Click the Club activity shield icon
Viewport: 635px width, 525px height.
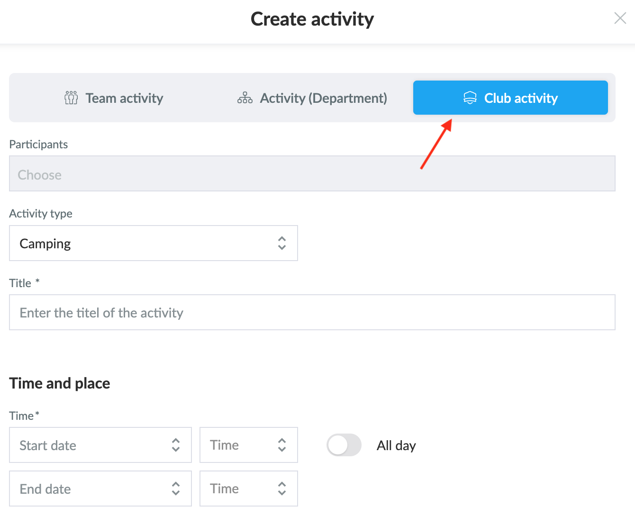[x=470, y=98]
